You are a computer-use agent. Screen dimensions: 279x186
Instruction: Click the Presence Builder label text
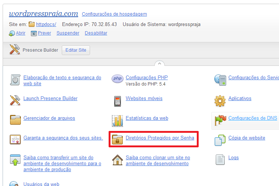(x=41, y=50)
